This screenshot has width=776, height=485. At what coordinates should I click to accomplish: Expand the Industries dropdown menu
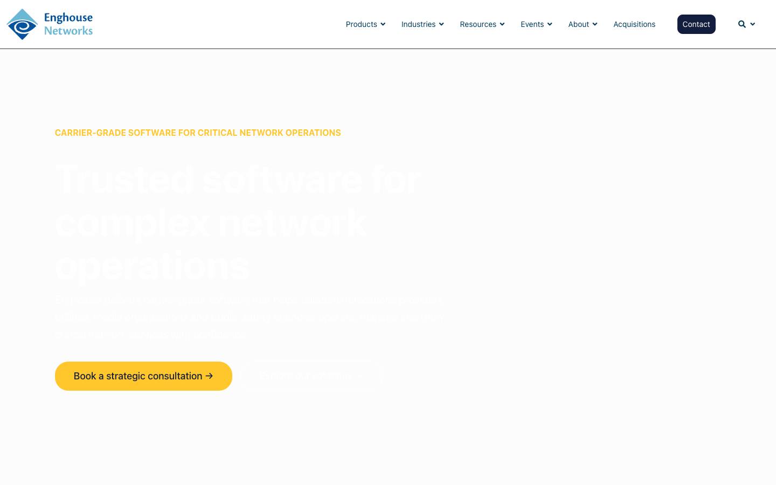(422, 24)
